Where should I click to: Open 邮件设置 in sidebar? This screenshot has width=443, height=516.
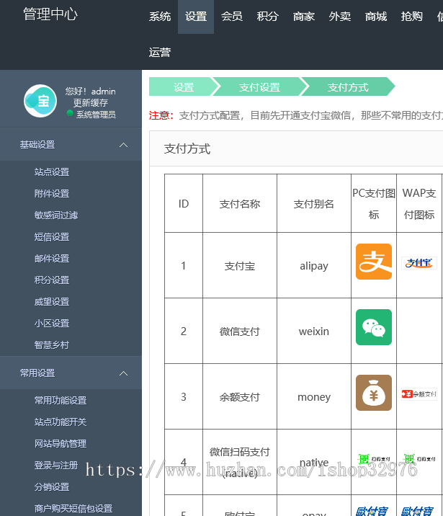tap(52, 259)
